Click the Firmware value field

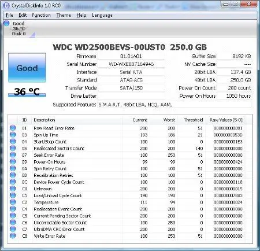pos(131,56)
